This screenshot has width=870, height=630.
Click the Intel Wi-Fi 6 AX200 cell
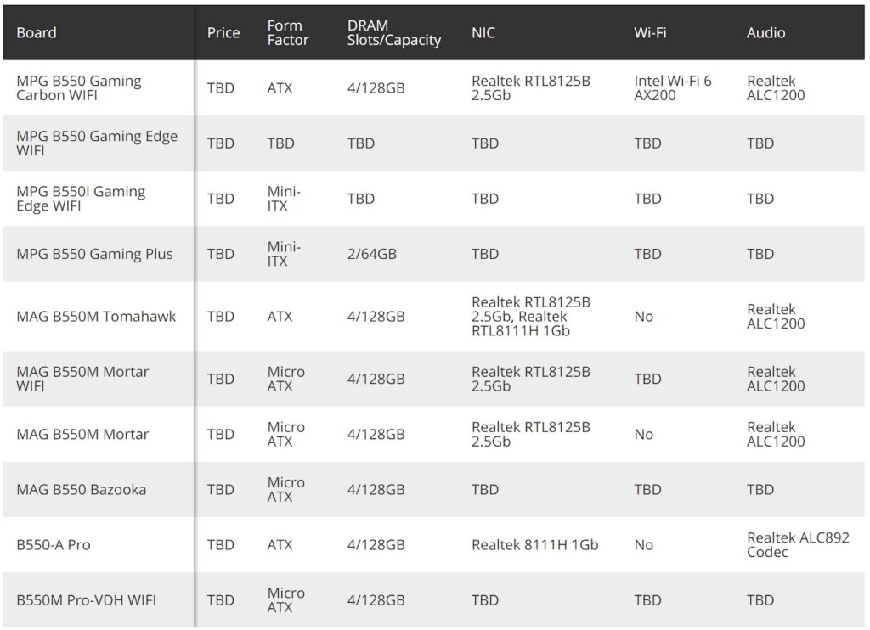pos(673,88)
